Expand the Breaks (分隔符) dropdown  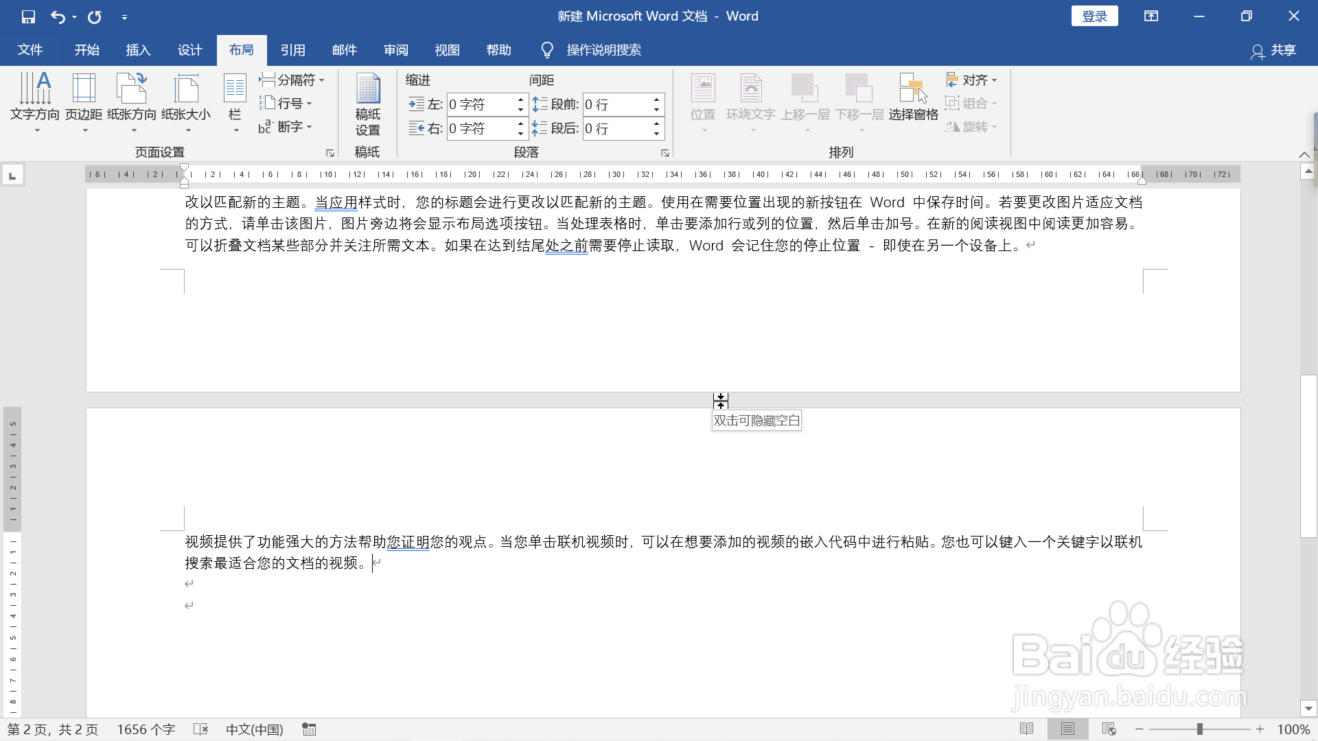click(292, 80)
